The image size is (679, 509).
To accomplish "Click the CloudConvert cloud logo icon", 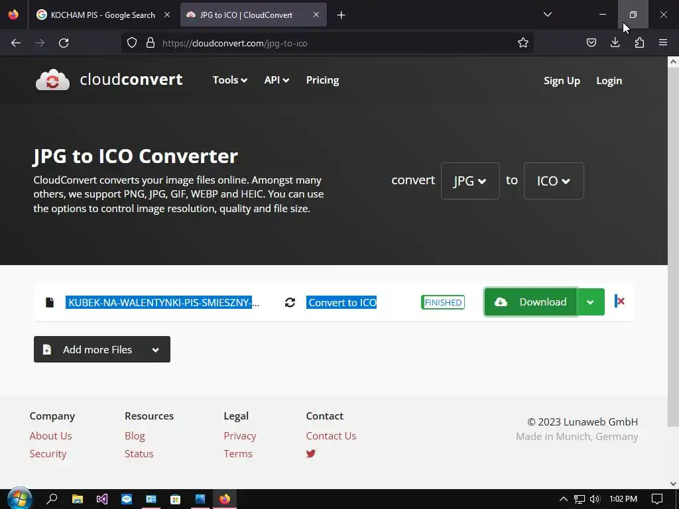I will point(52,80).
